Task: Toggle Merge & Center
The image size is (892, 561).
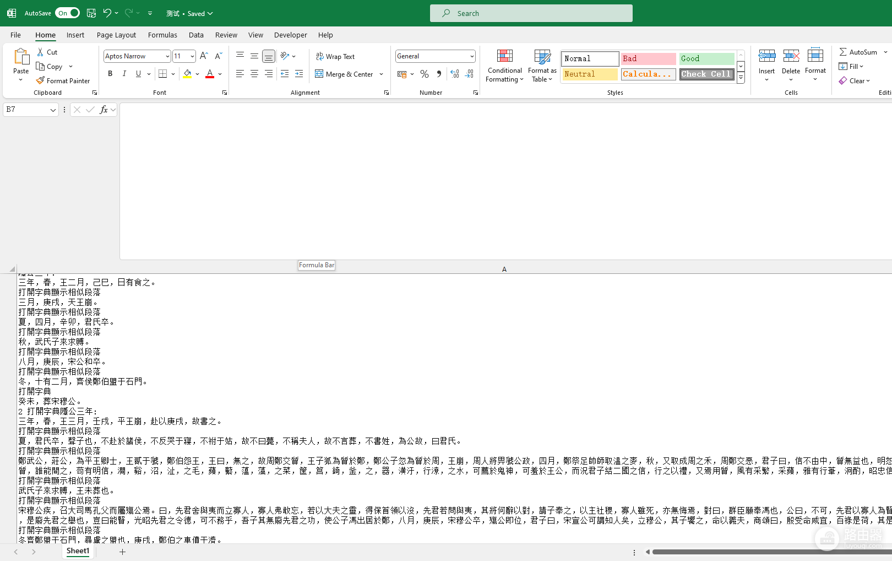Action: [344, 74]
